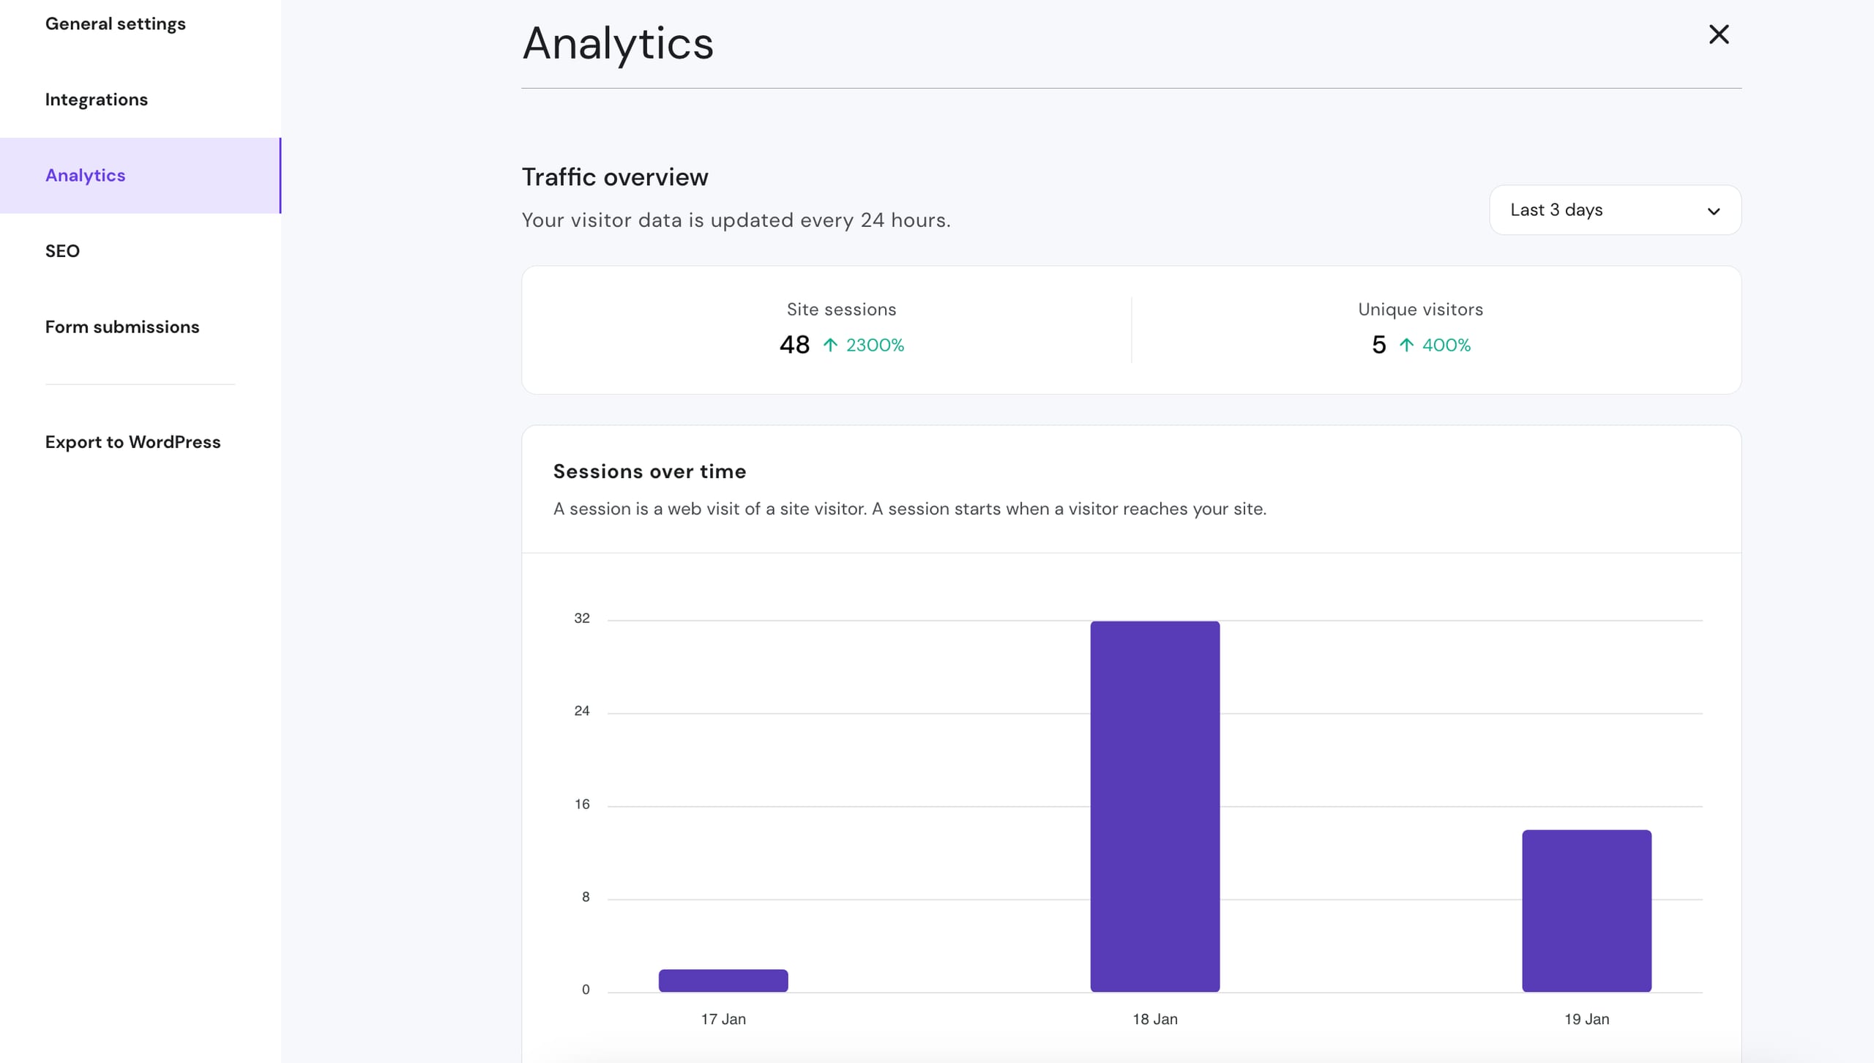
Task: Close the Analytics settings panel
Action: pos(1719,34)
